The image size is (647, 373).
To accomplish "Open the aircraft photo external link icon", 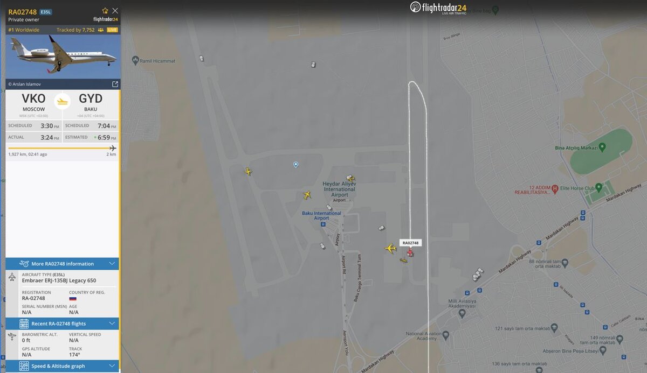I will point(115,84).
